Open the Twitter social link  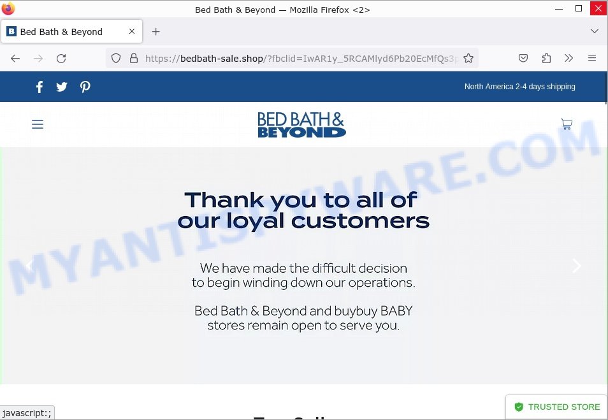[62, 87]
